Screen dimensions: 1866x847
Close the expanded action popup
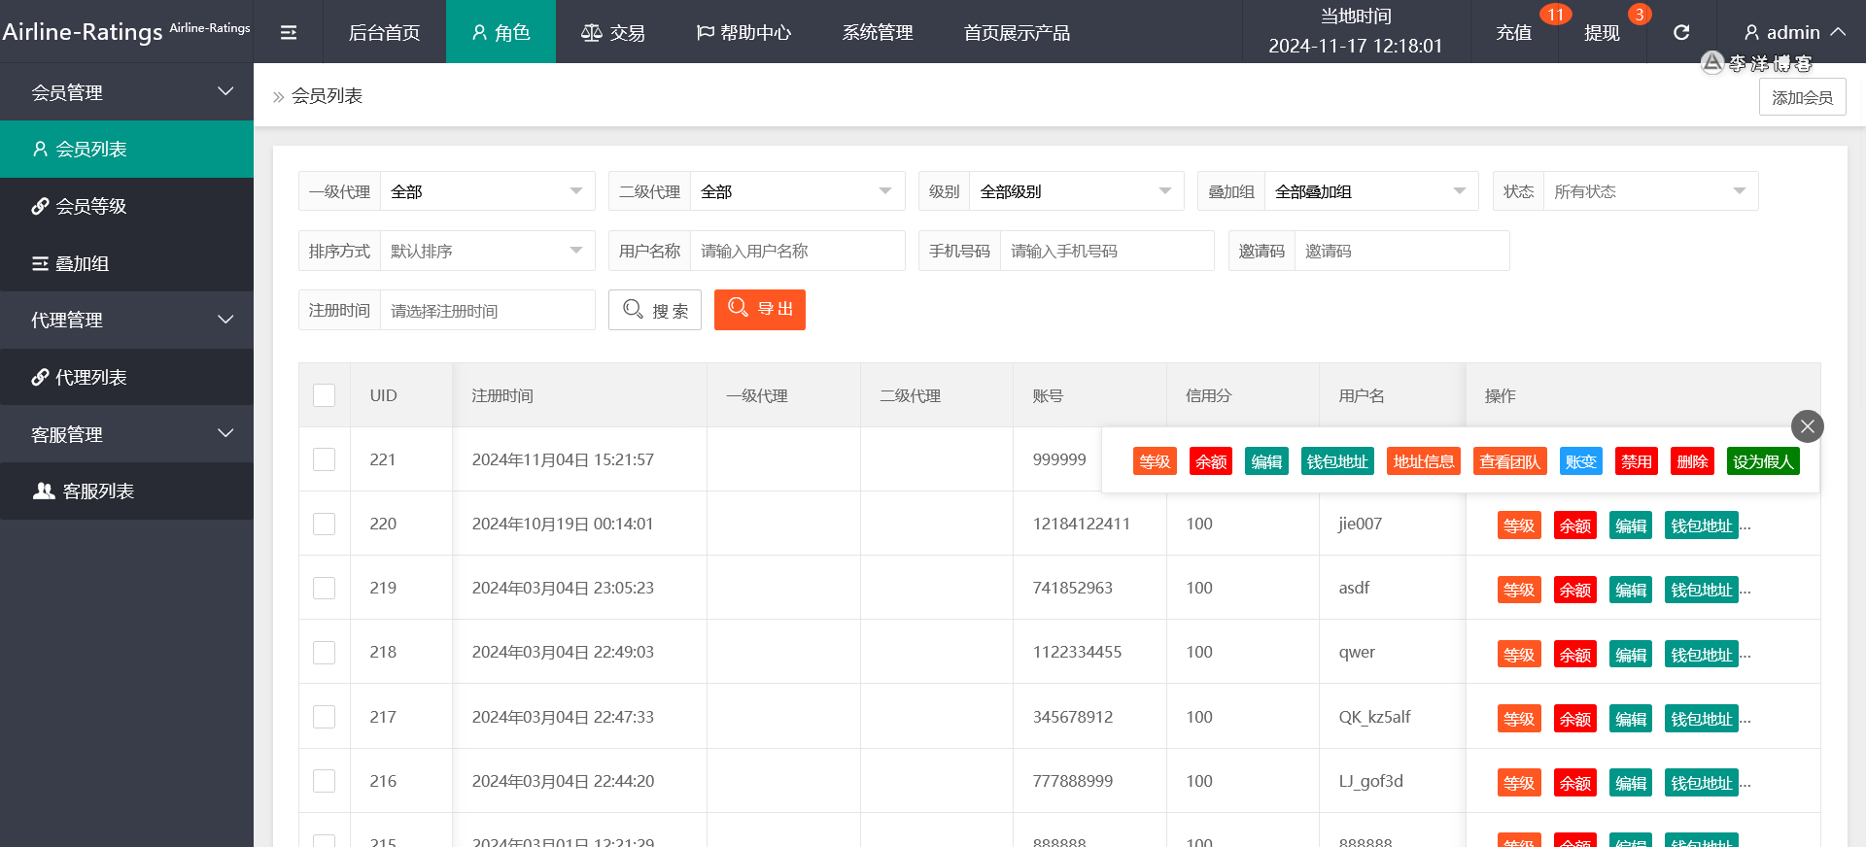click(1807, 425)
